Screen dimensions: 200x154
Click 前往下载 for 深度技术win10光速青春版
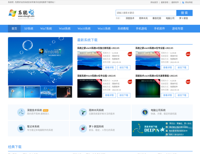(182, 95)
